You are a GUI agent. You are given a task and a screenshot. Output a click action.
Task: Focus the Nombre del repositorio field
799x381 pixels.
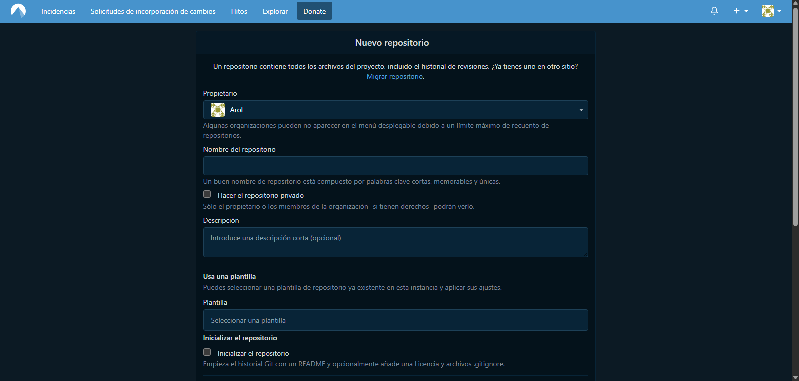tap(395, 166)
